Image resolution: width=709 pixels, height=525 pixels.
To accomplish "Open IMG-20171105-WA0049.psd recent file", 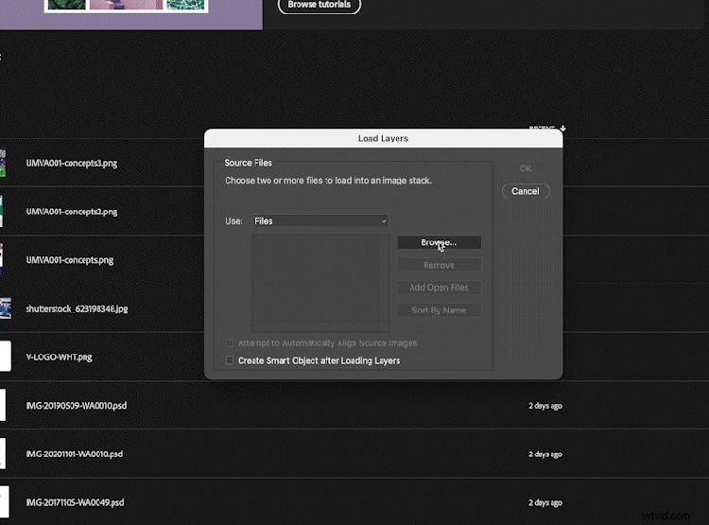I will pyautogui.click(x=75, y=502).
